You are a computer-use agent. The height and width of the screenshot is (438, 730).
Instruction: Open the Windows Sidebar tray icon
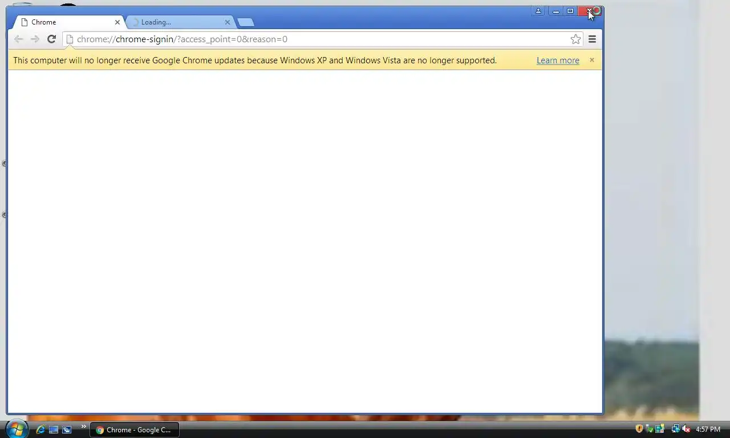tap(660, 429)
